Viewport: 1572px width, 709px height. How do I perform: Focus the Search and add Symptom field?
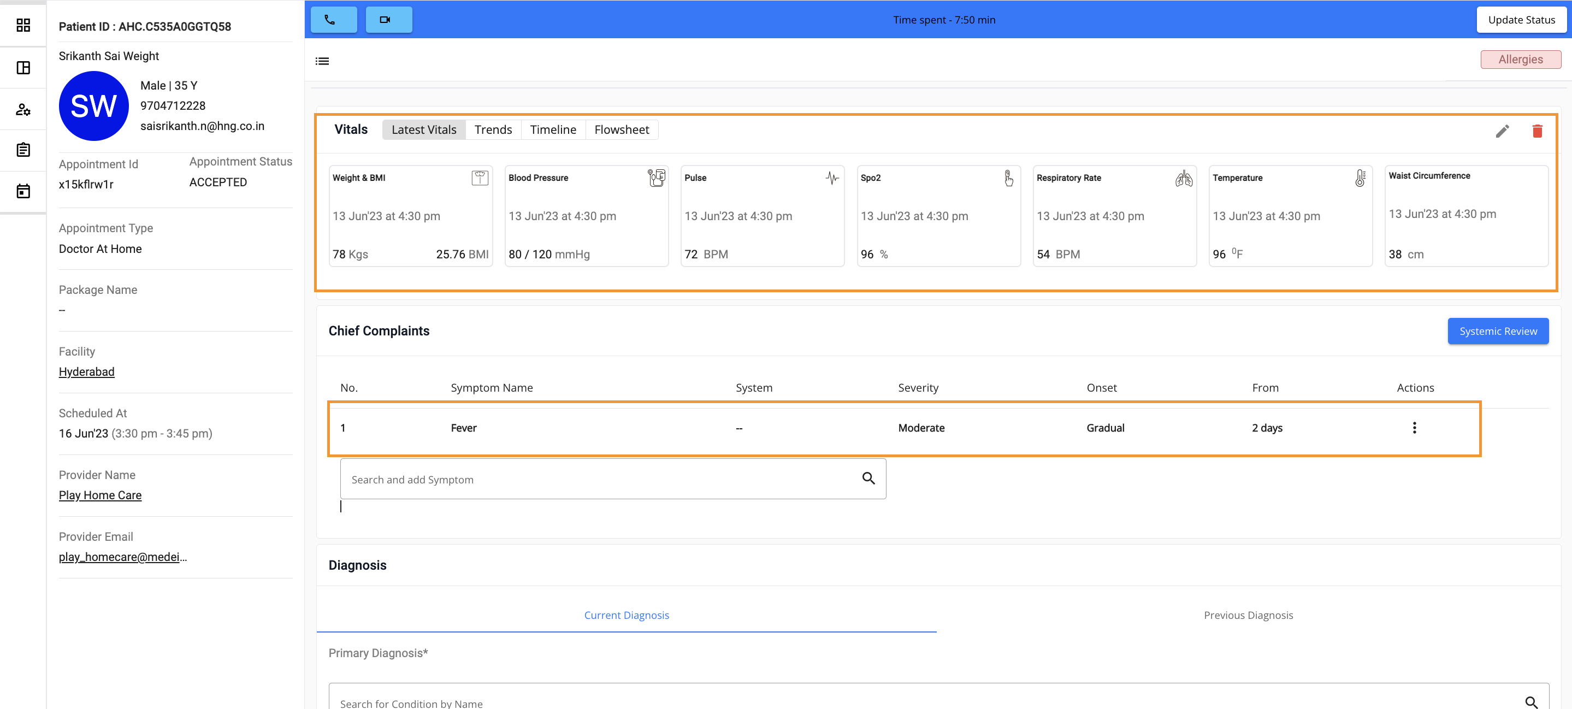click(x=601, y=480)
